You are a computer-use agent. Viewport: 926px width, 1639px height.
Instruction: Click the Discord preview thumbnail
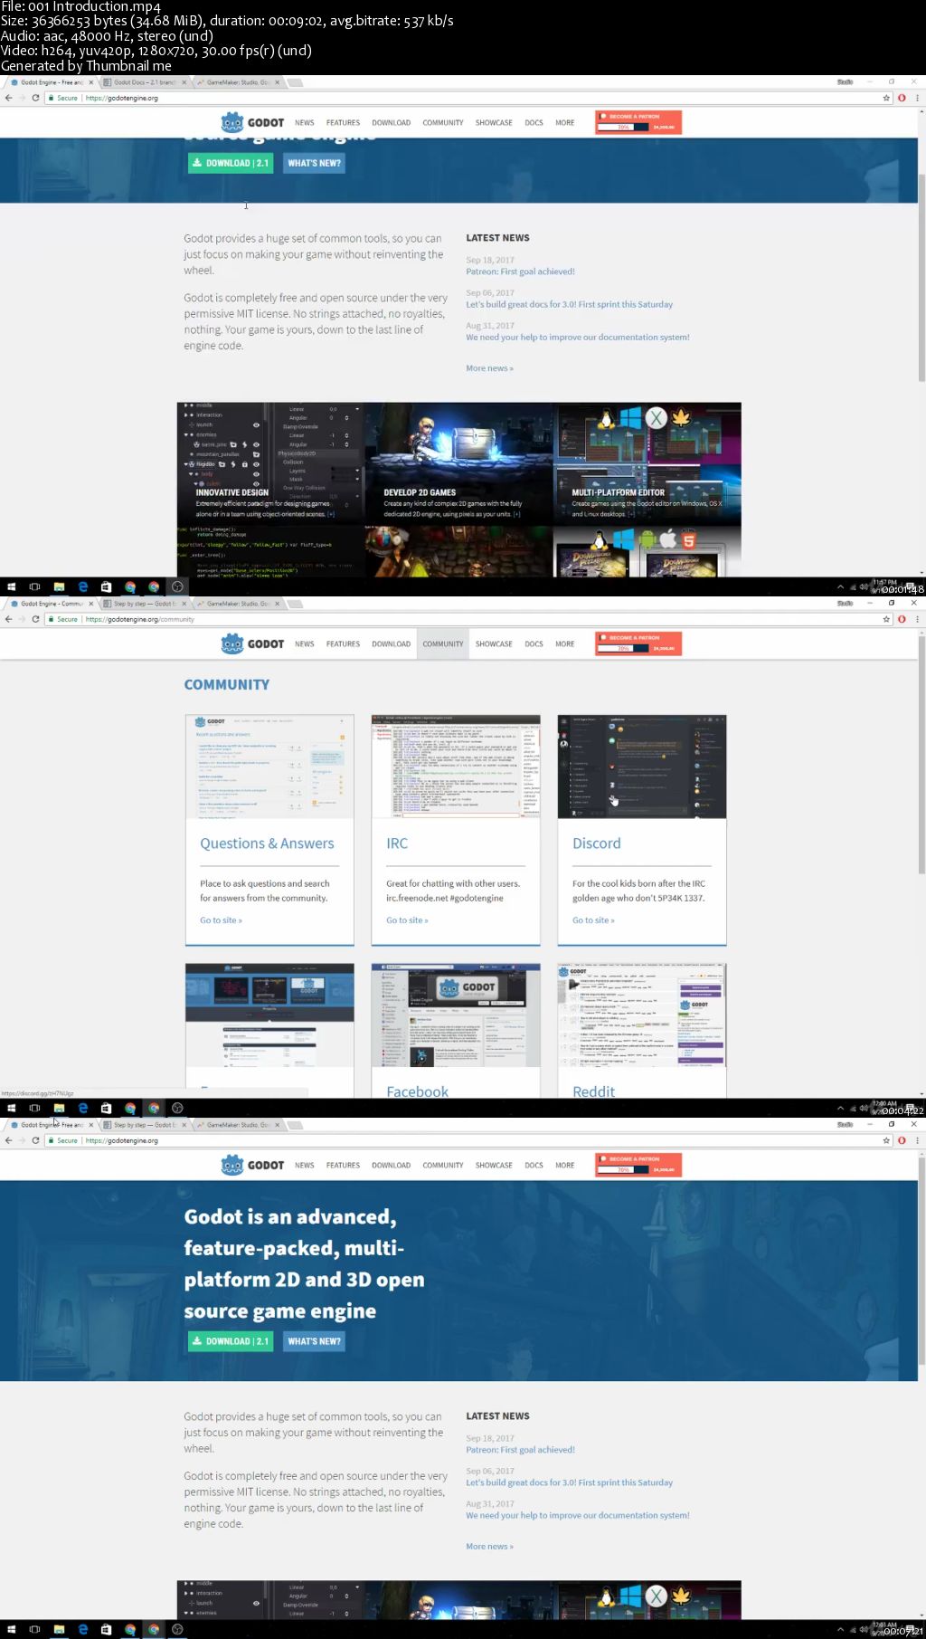tap(642, 767)
